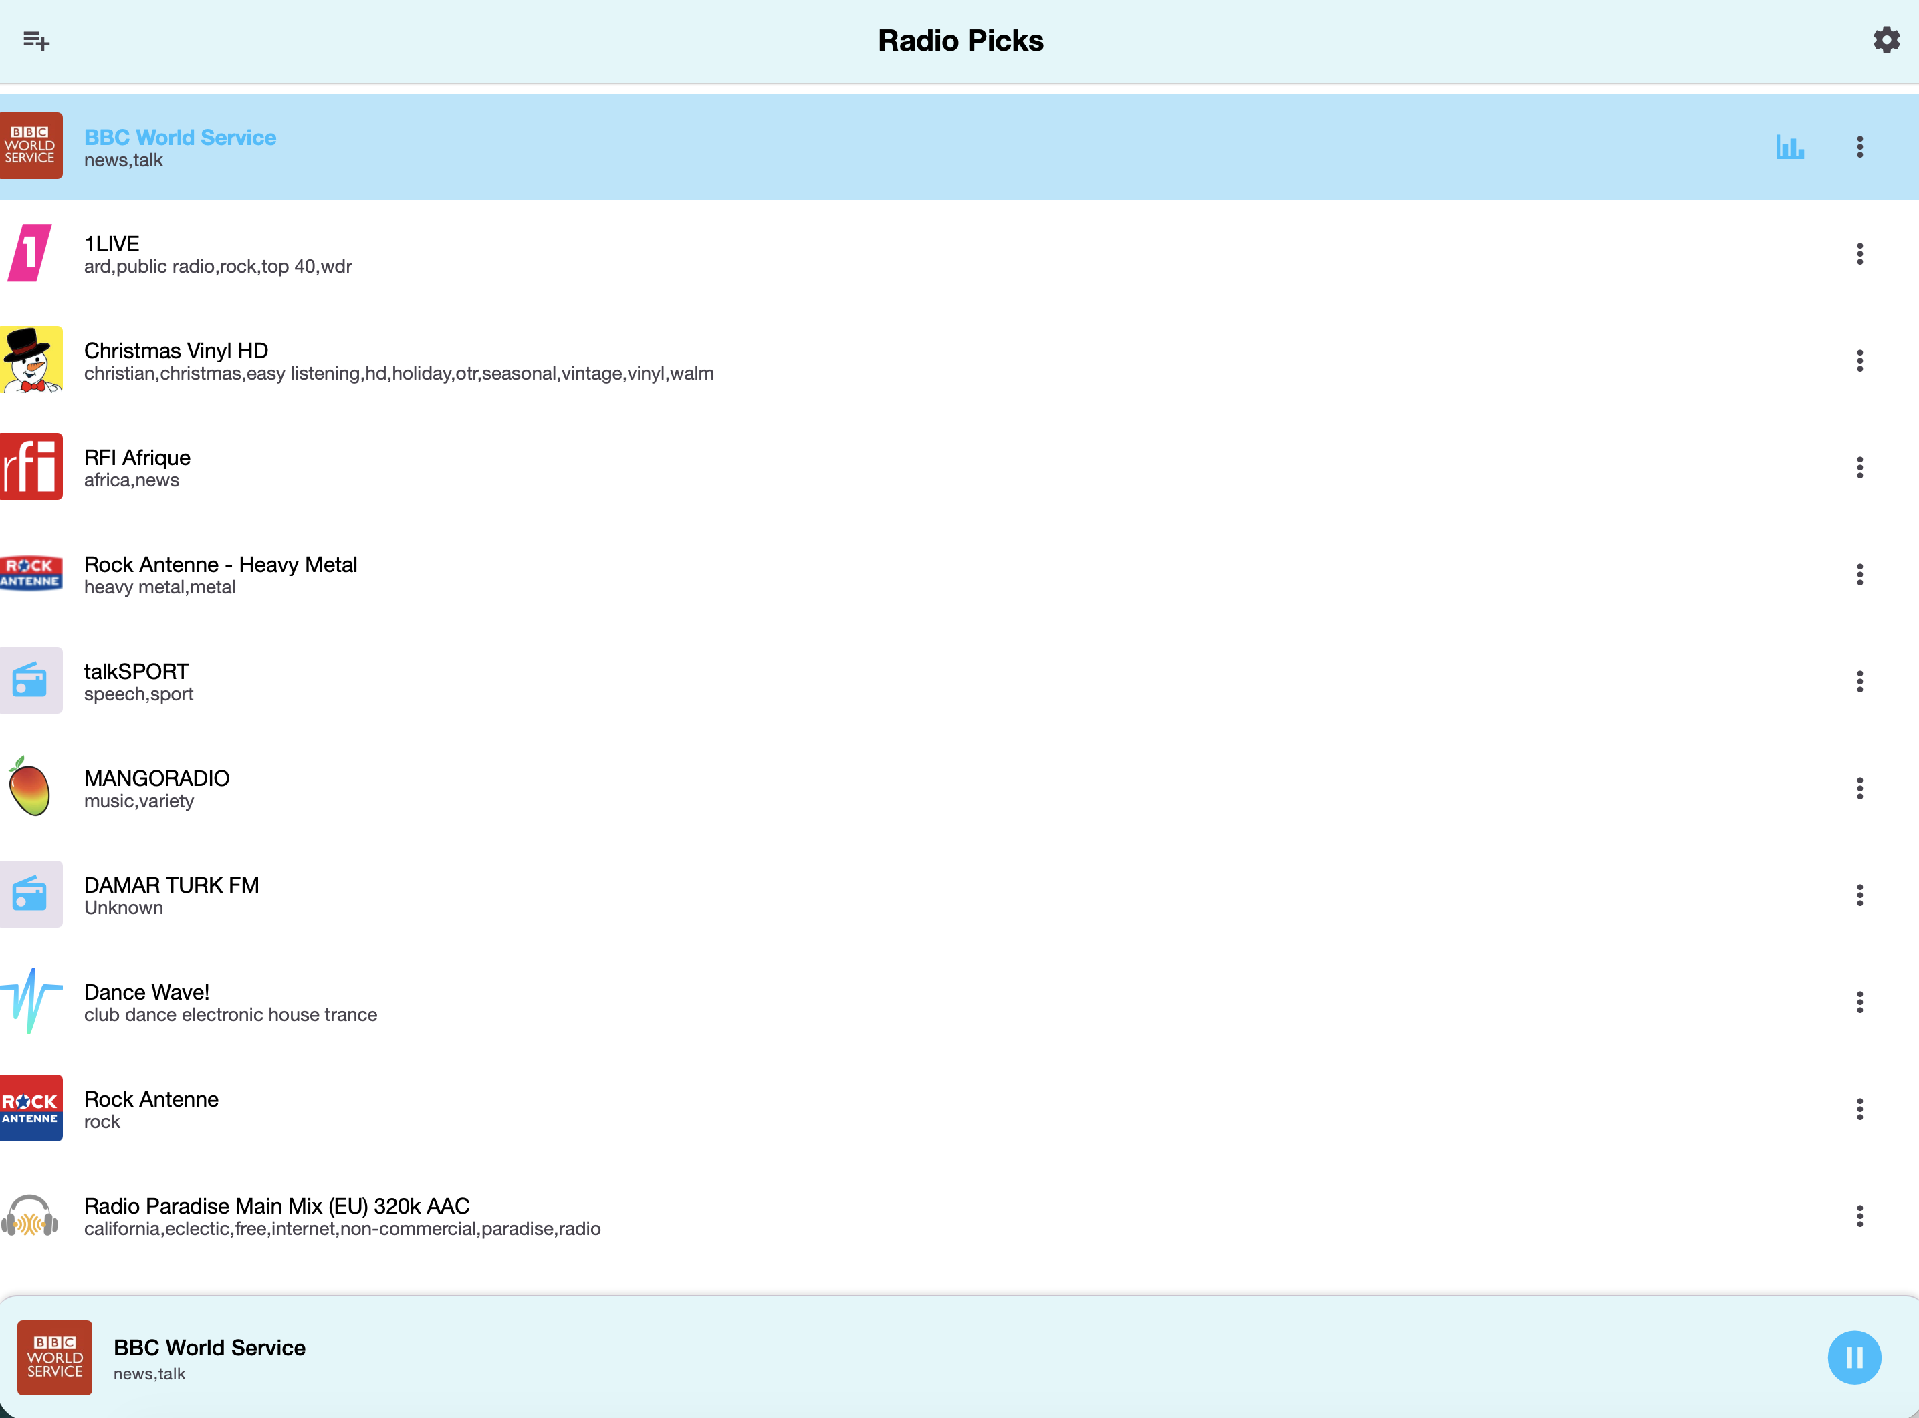Click the equalizer icon on BBC World Service

pos(1790,147)
